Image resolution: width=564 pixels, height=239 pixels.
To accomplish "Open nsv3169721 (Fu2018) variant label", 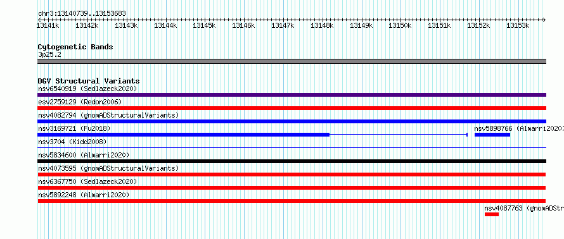I will point(74,128).
